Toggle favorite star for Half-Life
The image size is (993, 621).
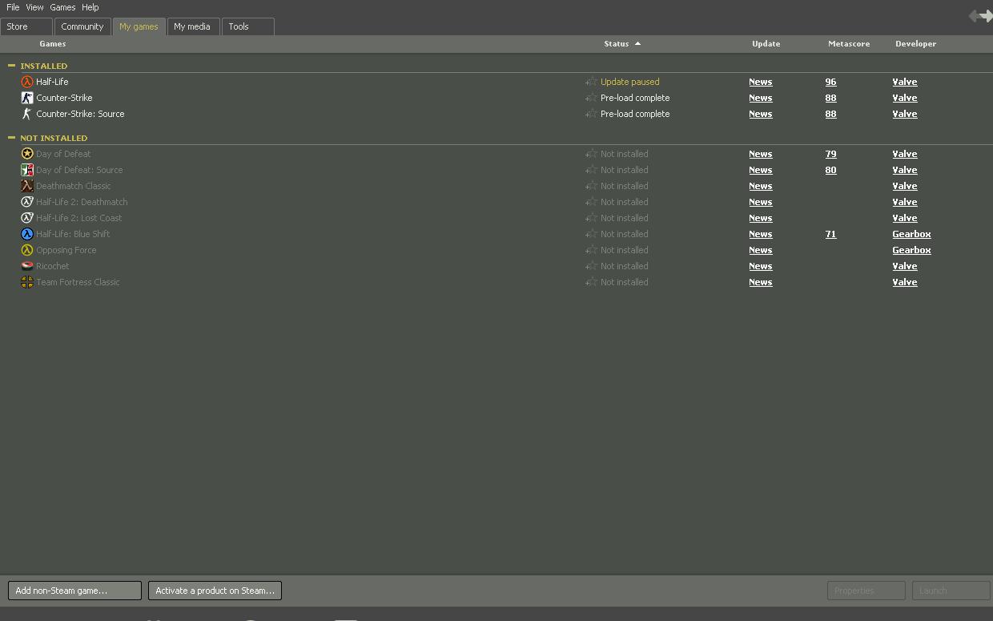click(x=591, y=82)
